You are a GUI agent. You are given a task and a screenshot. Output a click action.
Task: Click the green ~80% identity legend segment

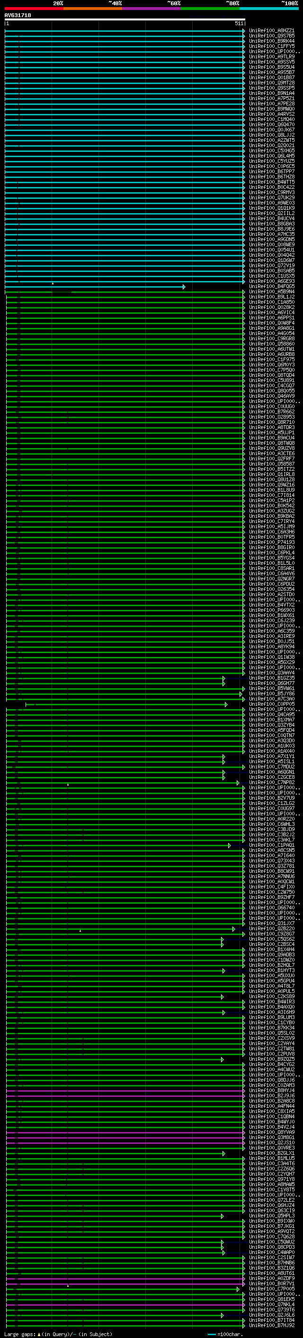(210, 9)
